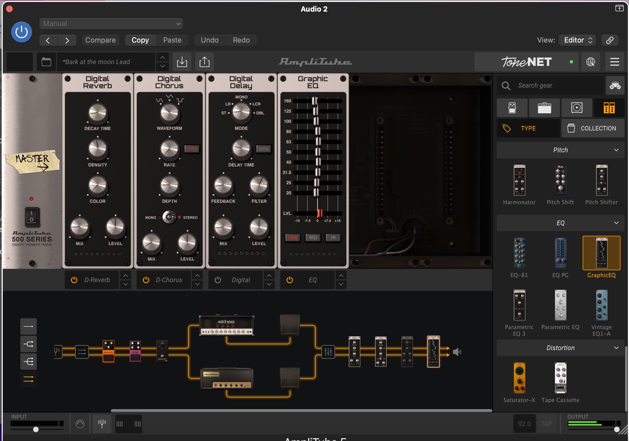Click the link chain icon

(x=610, y=40)
